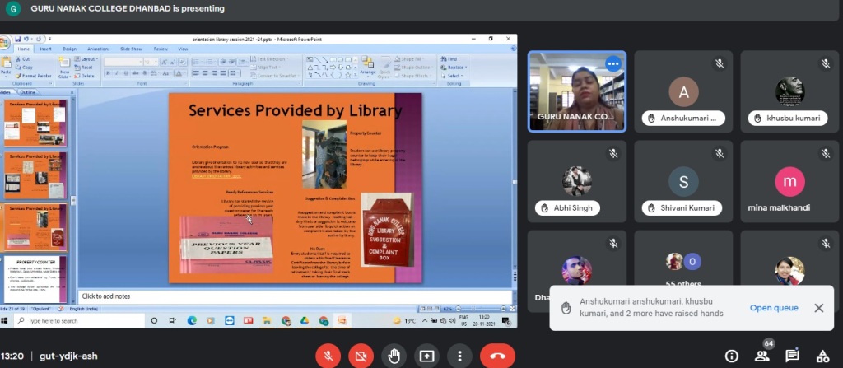
Task: Open the View ribbon tab
Action: pyautogui.click(x=183, y=49)
